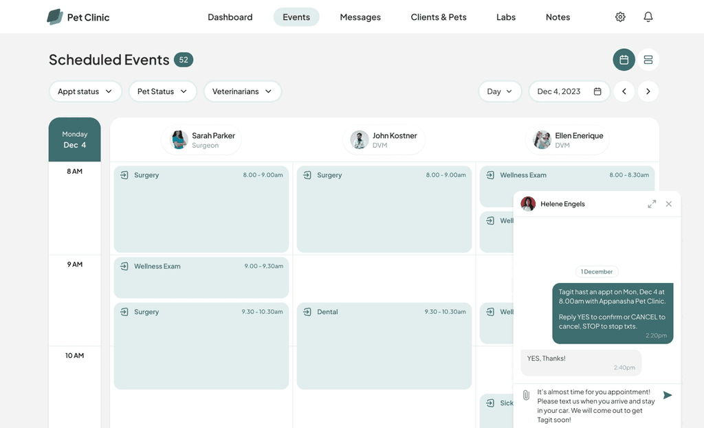Viewport: 704px width, 428px height.
Task: Send the message with the arrow icon
Action: pyautogui.click(x=668, y=395)
